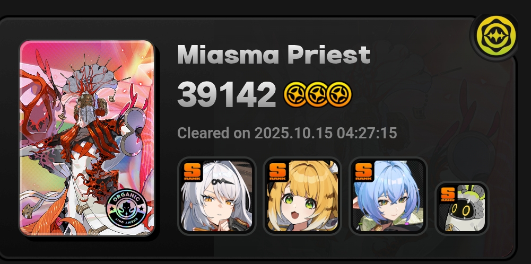Click the S rank badge on the Bangboo
This screenshot has height=264, width=531.
pyautogui.click(x=448, y=195)
